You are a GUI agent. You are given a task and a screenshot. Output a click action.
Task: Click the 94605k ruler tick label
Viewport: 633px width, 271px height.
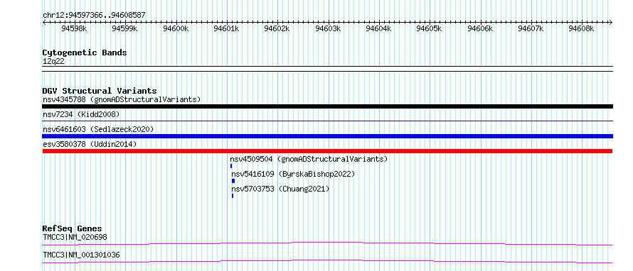pyautogui.click(x=429, y=28)
